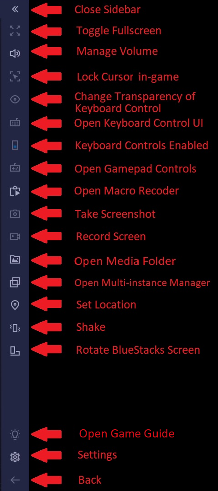218x491 pixels.
Task: Open the media folder icon
Action: click(x=15, y=259)
